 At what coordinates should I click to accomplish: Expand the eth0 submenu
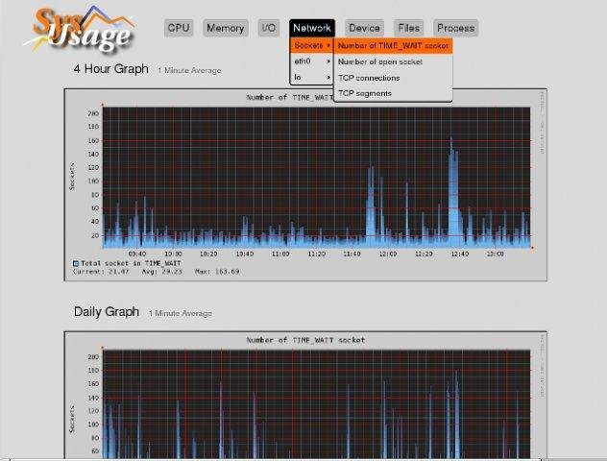312,61
